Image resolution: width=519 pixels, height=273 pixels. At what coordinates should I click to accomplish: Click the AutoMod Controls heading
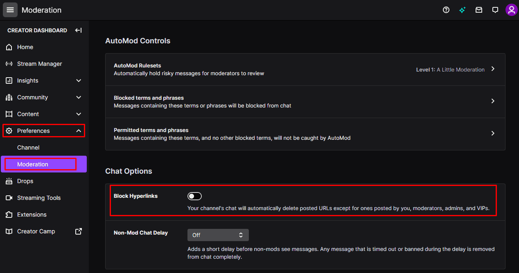click(138, 41)
